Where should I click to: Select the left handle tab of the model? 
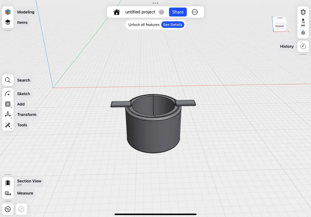coord(121,104)
